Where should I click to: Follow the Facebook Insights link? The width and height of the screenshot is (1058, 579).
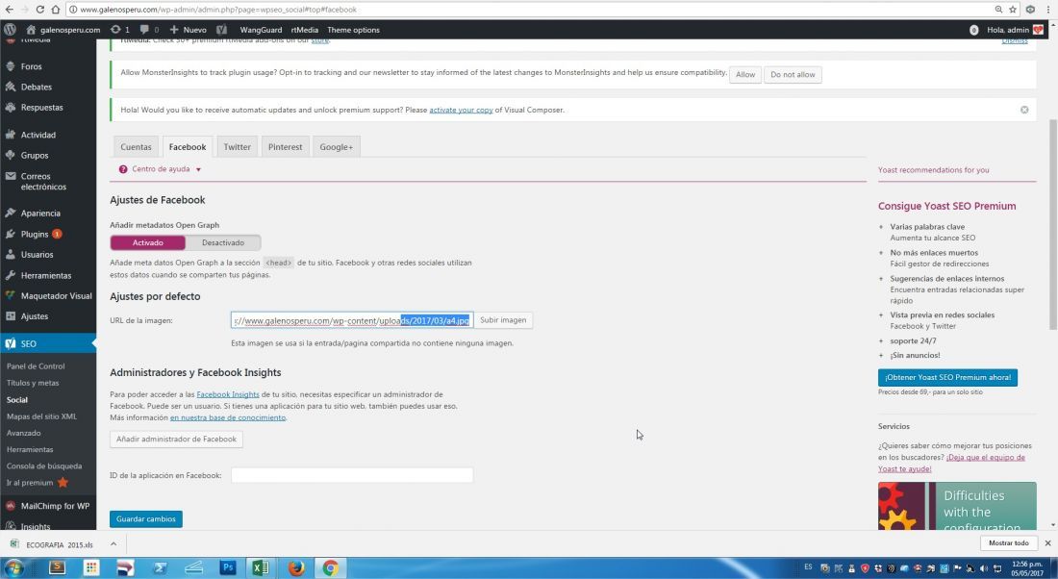(227, 394)
